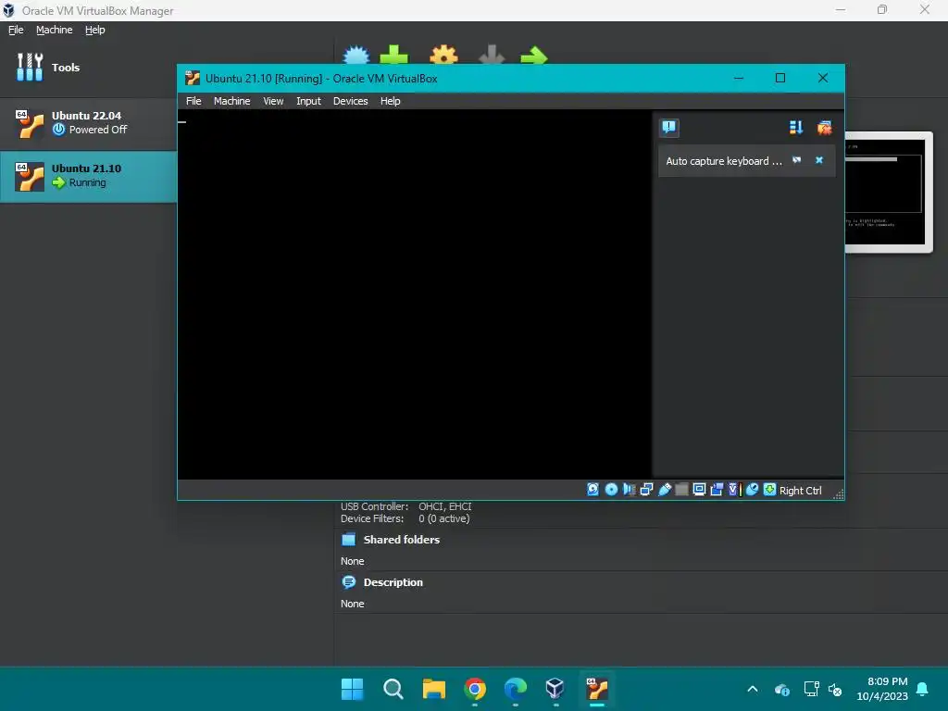Click the green plus Add toolbar icon
The width and height of the screenshot is (948, 711).
394,55
